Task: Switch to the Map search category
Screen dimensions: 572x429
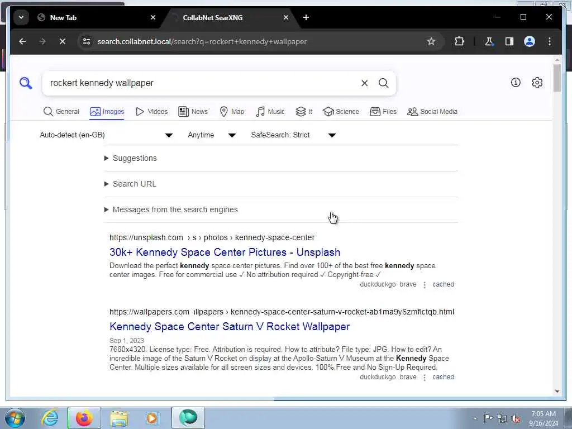Action: pos(232,112)
